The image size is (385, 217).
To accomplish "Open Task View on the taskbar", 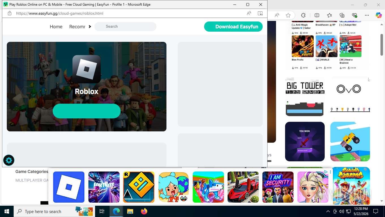I will point(102,211).
